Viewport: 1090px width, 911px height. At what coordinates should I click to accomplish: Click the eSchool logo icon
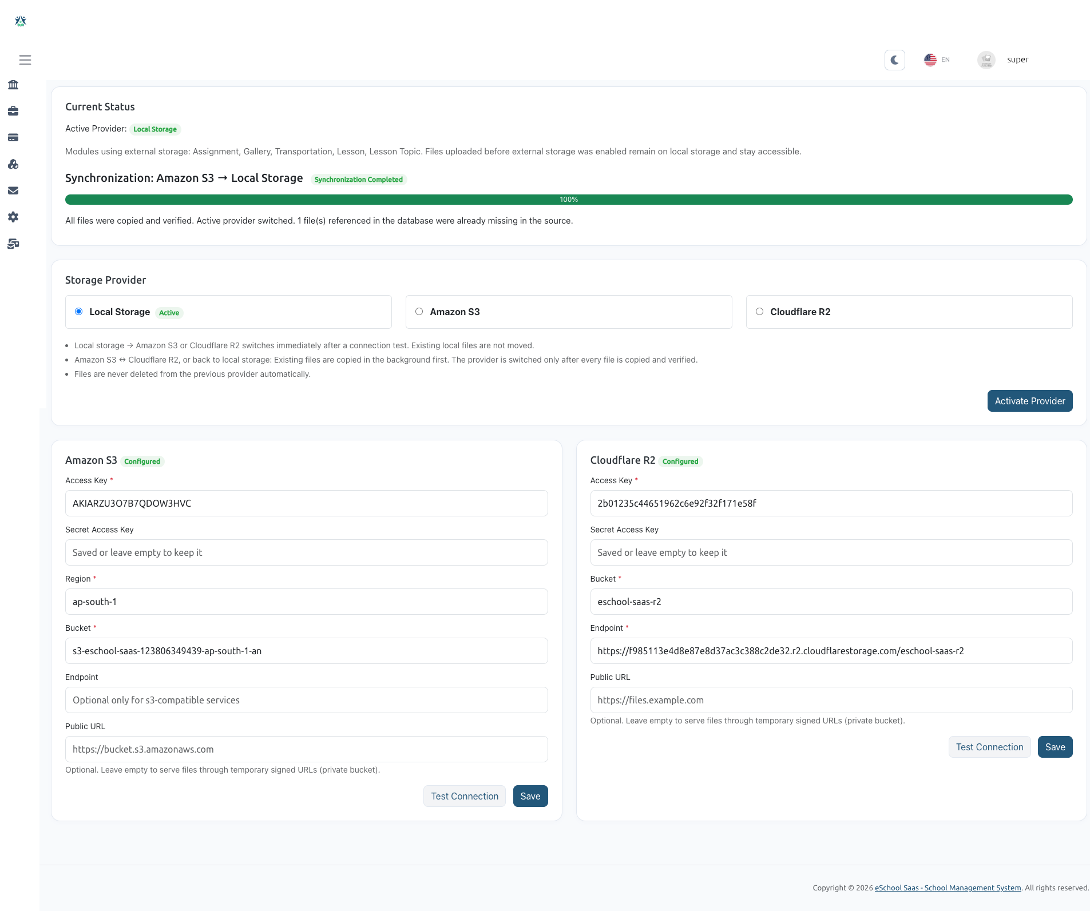(x=21, y=21)
